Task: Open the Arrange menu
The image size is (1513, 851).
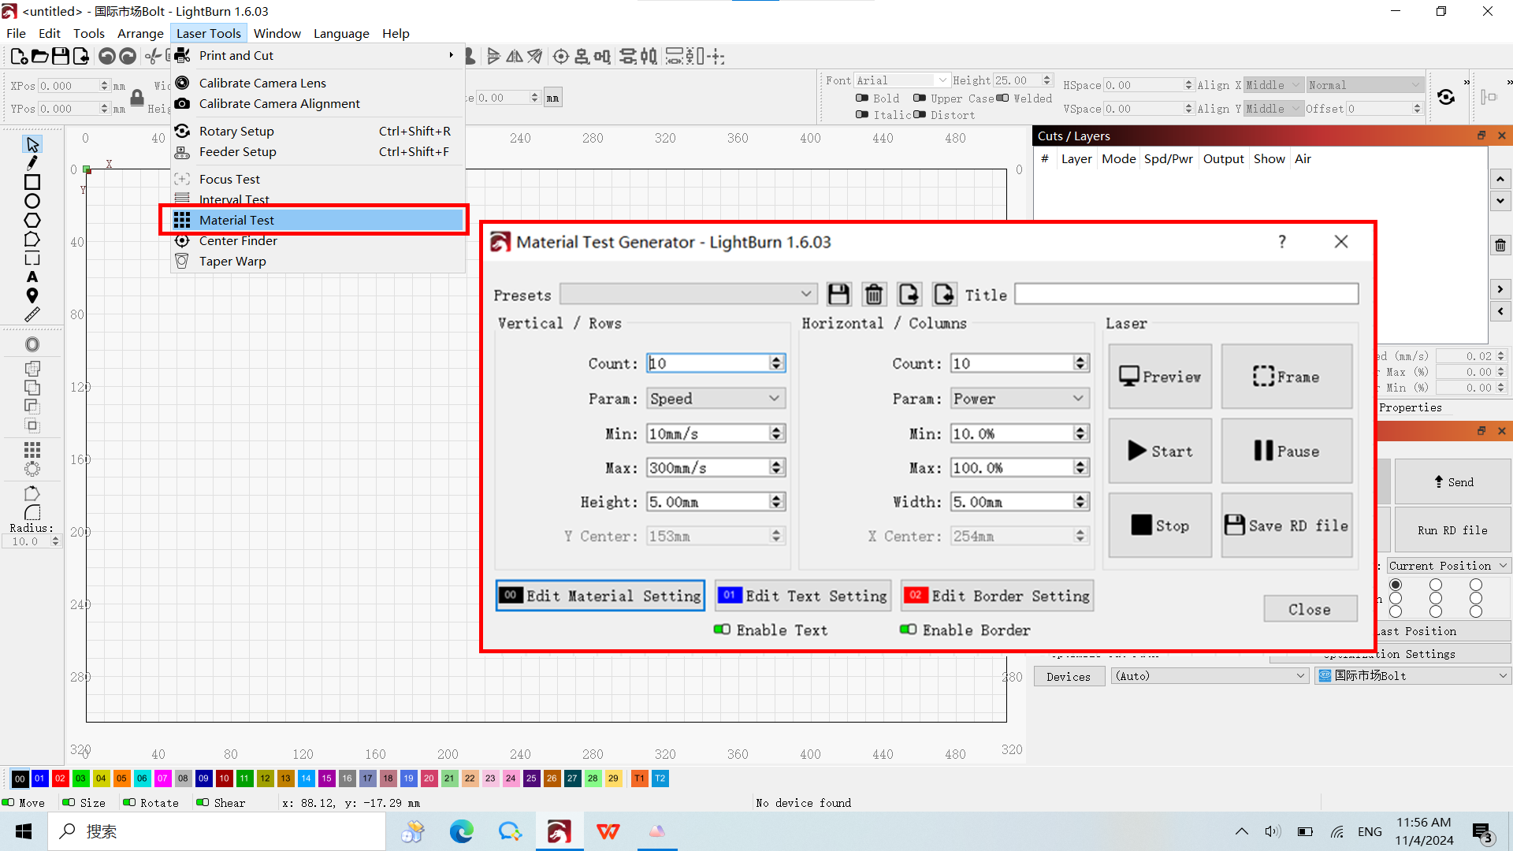Action: [x=140, y=33]
